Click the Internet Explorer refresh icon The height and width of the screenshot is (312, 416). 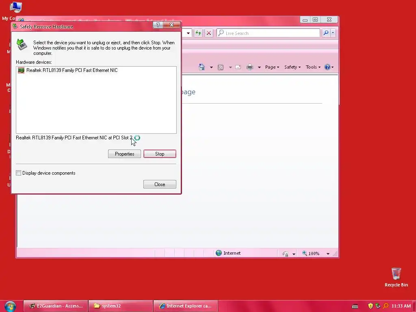(198, 33)
